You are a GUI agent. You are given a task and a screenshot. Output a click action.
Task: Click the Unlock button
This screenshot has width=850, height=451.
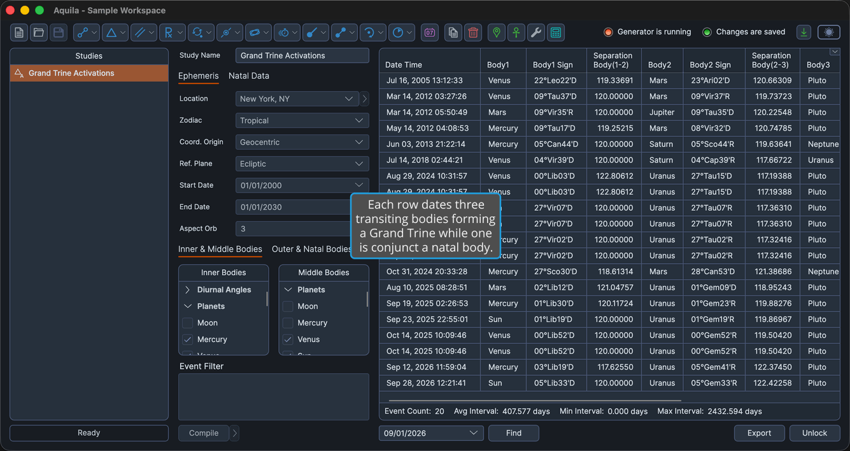[x=815, y=433]
